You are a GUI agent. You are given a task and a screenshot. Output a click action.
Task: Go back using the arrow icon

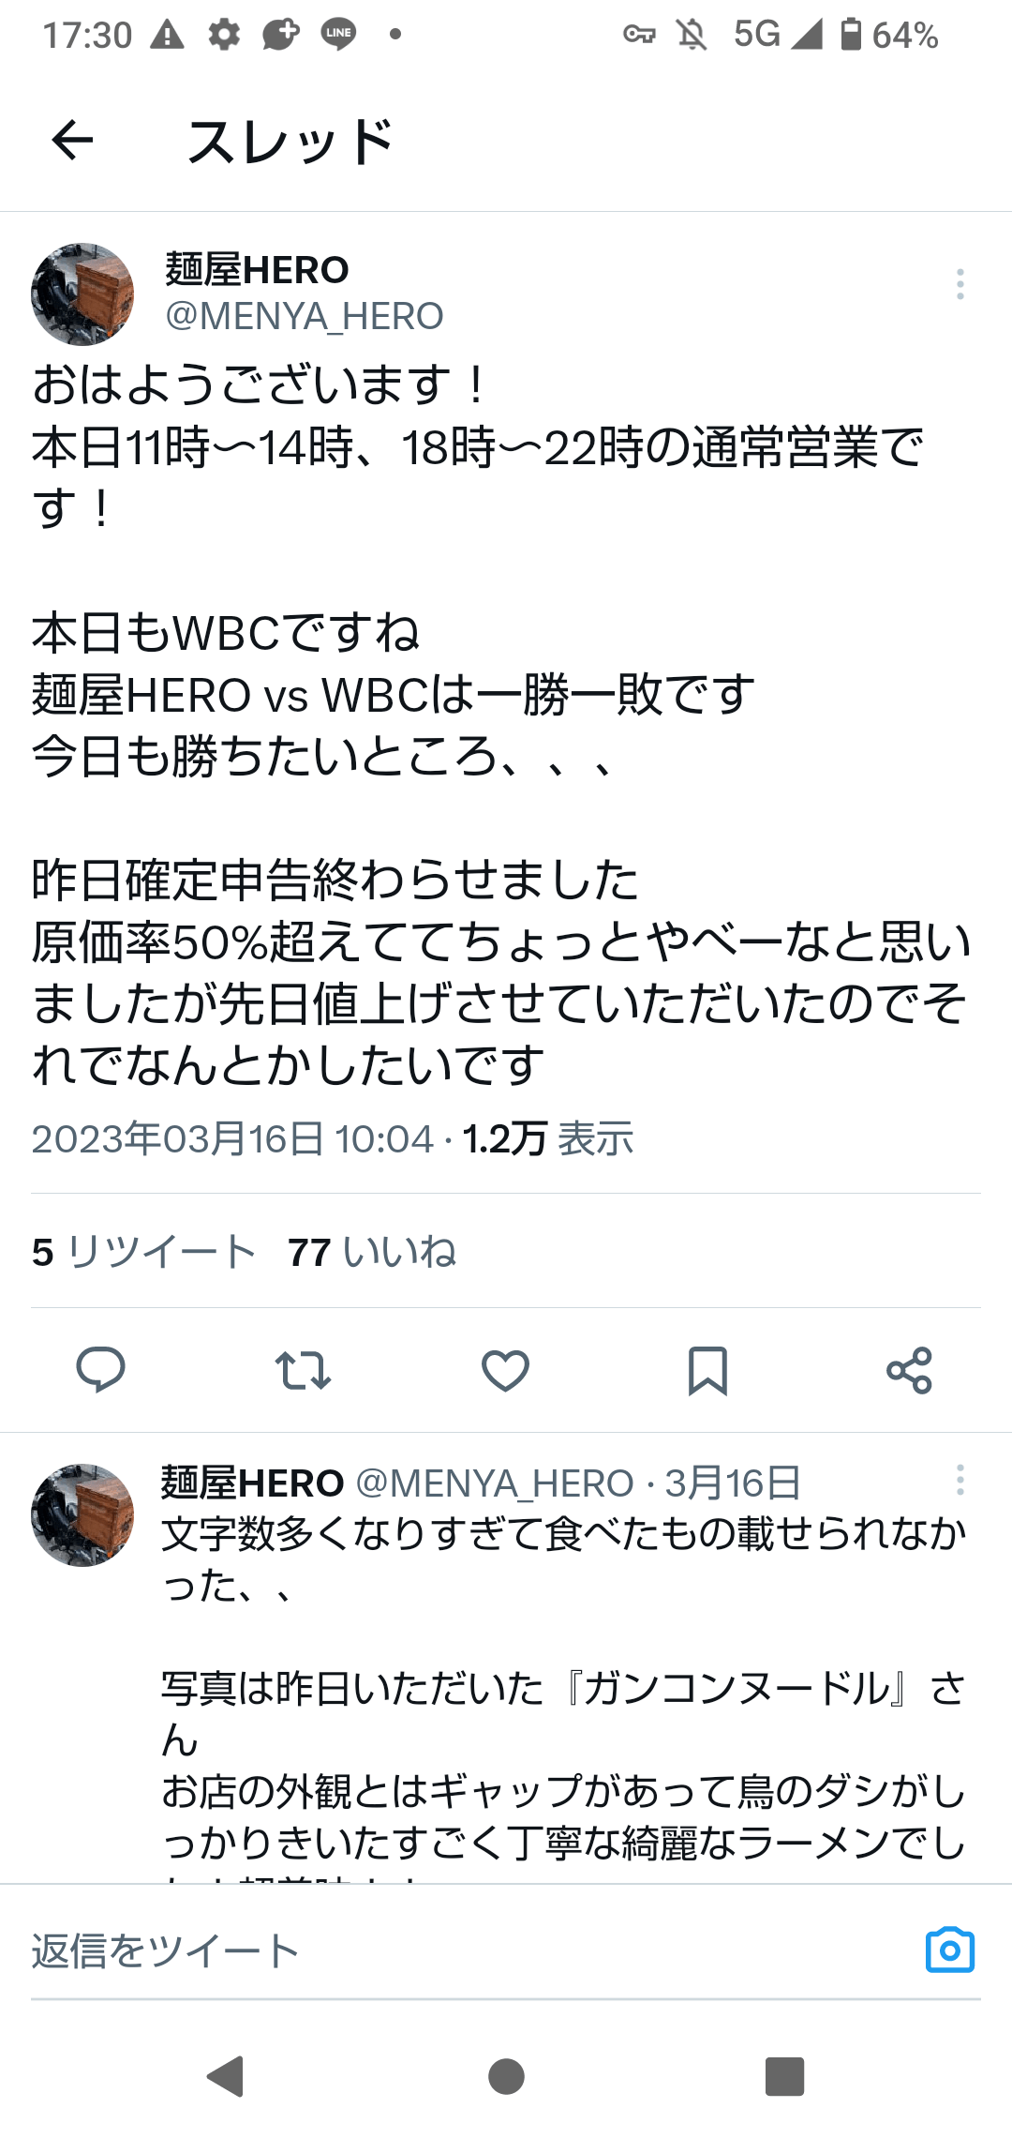pos(72,142)
